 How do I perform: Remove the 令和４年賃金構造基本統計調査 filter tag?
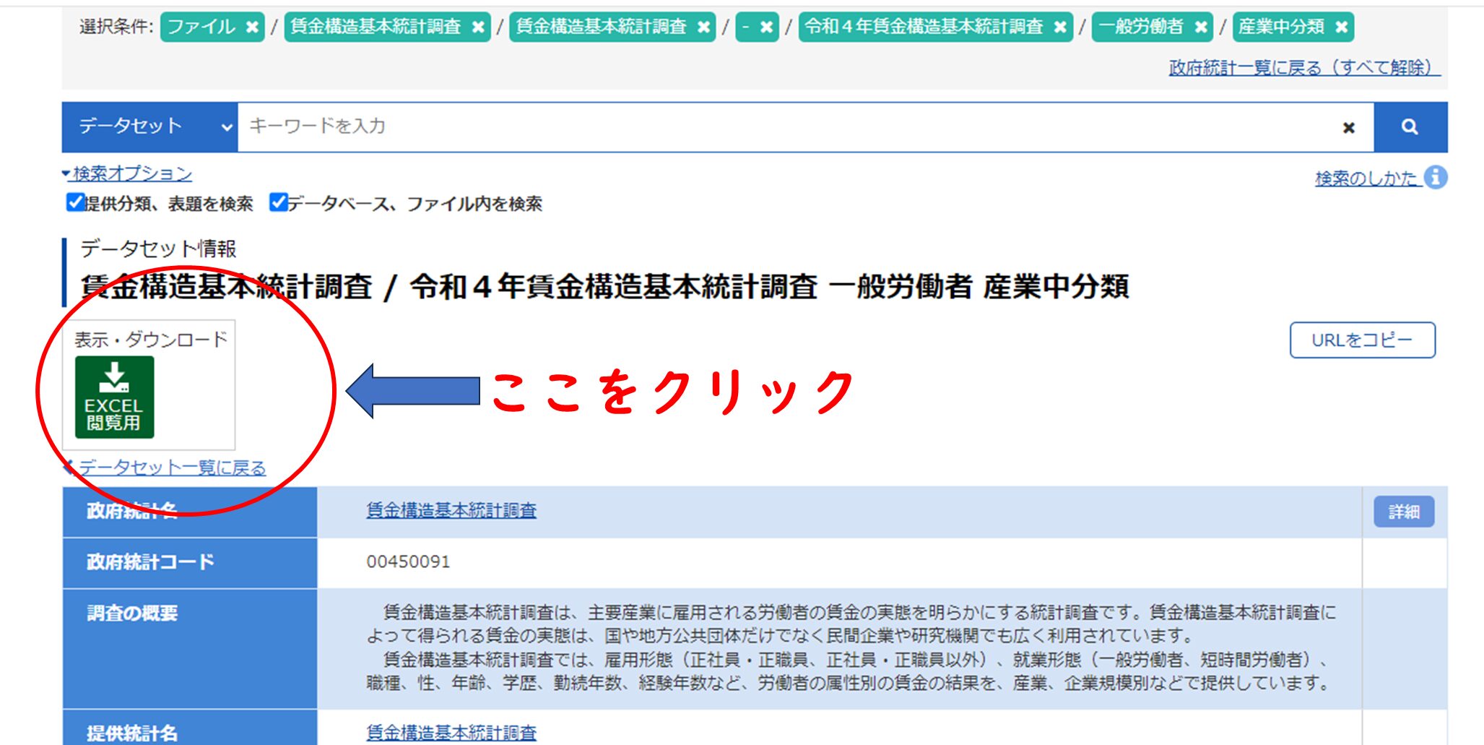pyautogui.click(x=1059, y=27)
